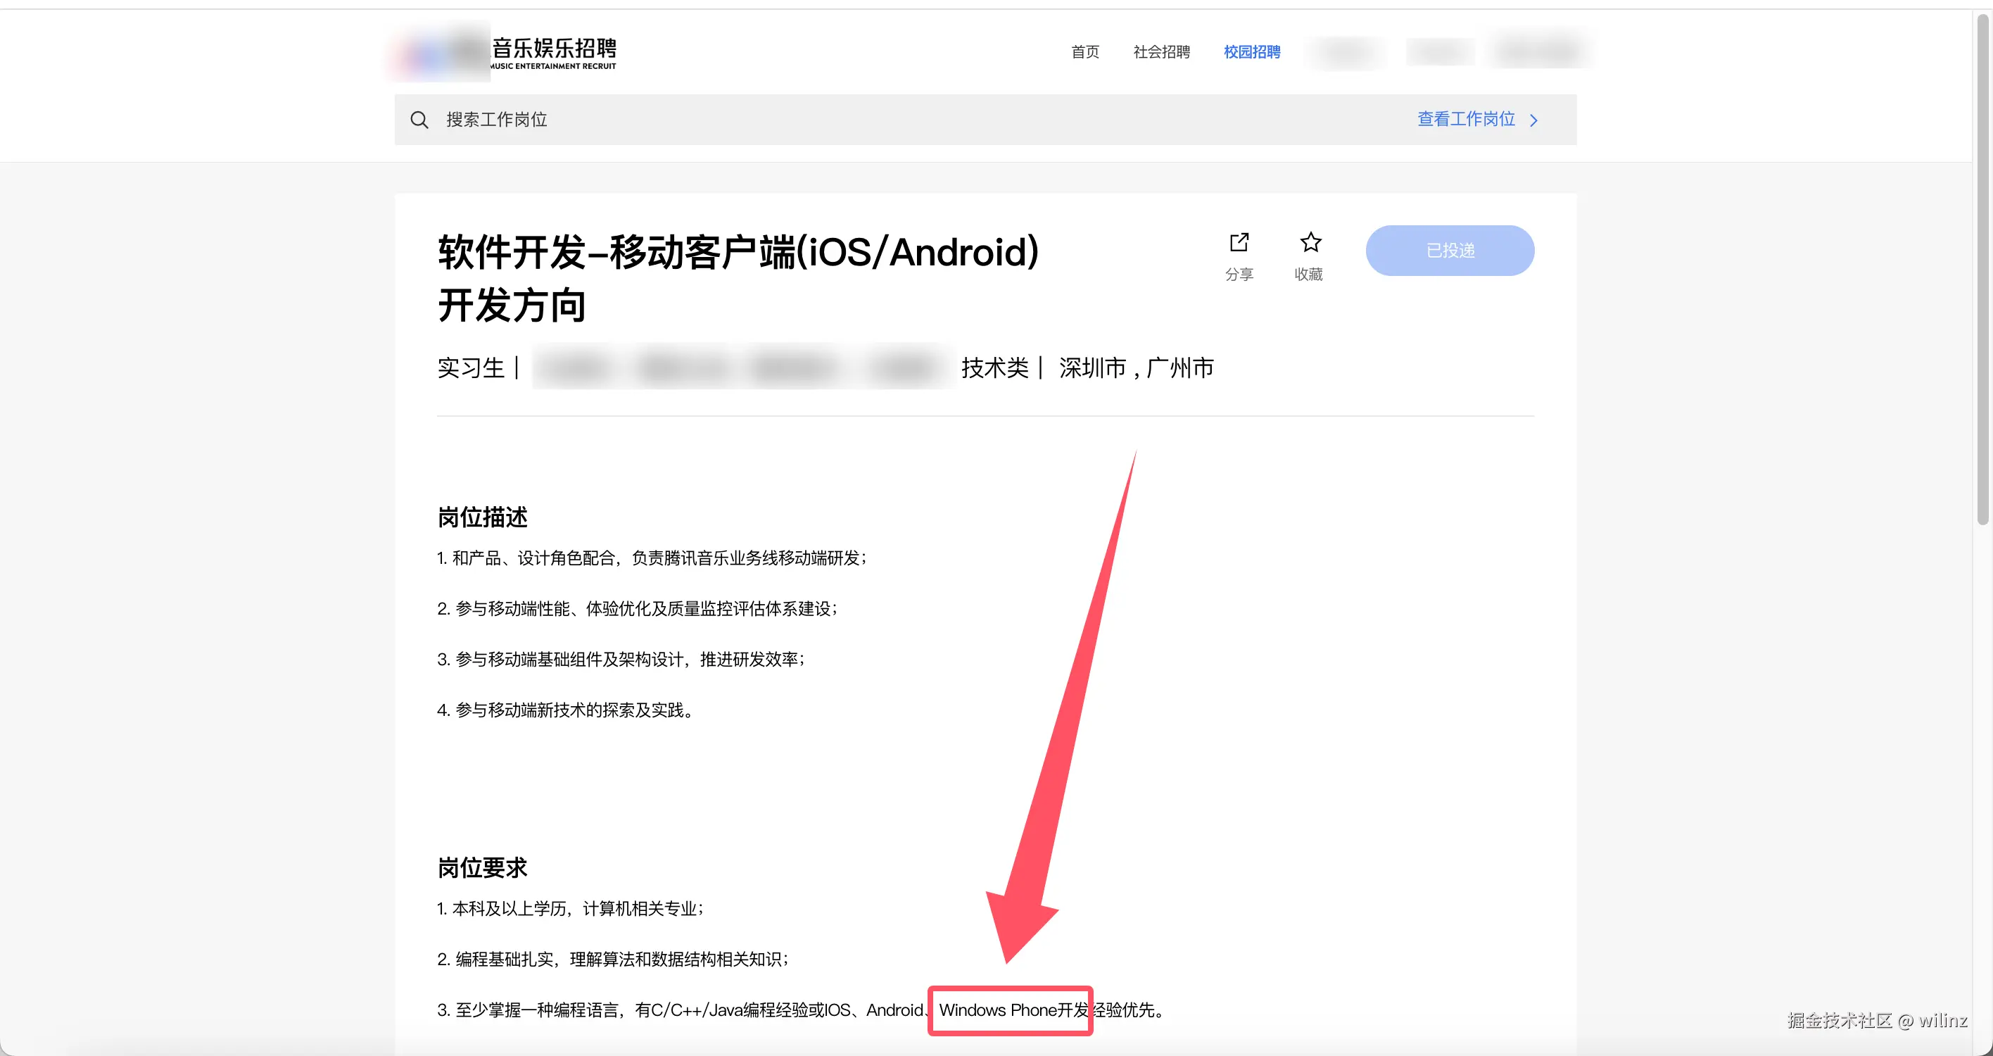Switch to 社会招聘 navigation tab
The width and height of the screenshot is (1993, 1056).
coord(1161,52)
